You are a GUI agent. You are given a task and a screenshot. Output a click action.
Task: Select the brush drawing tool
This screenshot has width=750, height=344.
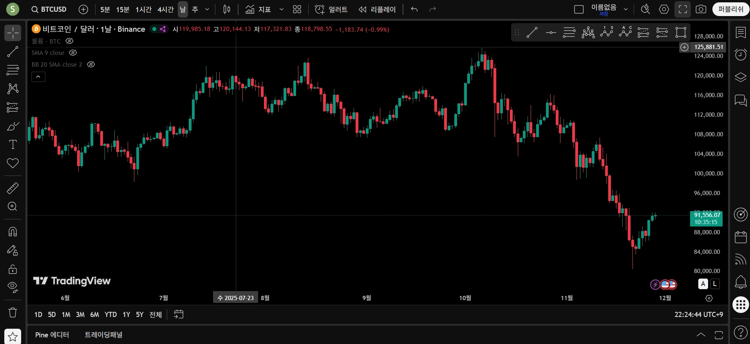click(x=13, y=126)
